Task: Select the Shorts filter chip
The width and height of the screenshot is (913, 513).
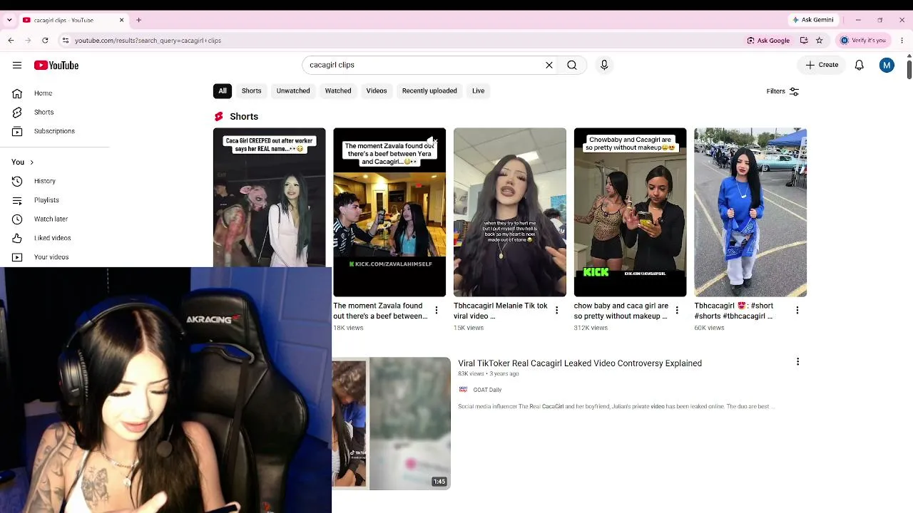Action: pyautogui.click(x=251, y=91)
